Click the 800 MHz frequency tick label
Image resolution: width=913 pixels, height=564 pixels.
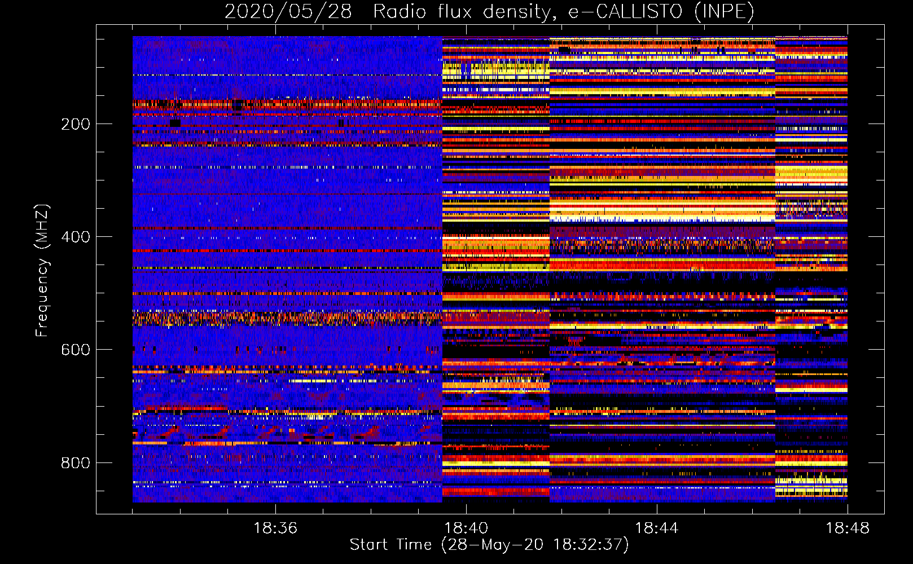click(x=76, y=462)
